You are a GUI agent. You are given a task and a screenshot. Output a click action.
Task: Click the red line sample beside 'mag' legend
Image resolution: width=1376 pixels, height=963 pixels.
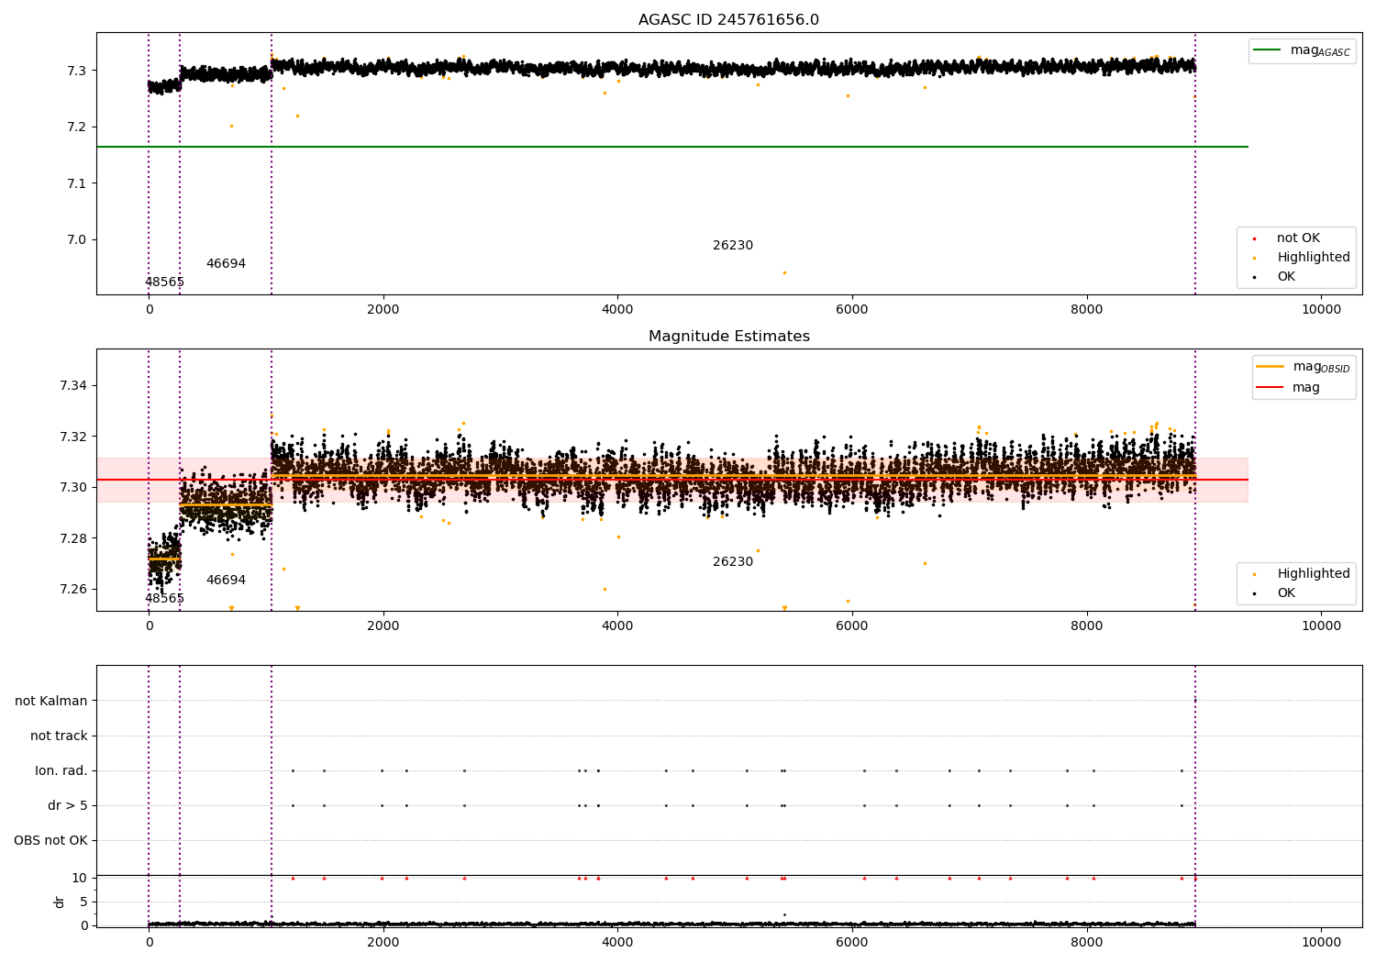(1270, 388)
